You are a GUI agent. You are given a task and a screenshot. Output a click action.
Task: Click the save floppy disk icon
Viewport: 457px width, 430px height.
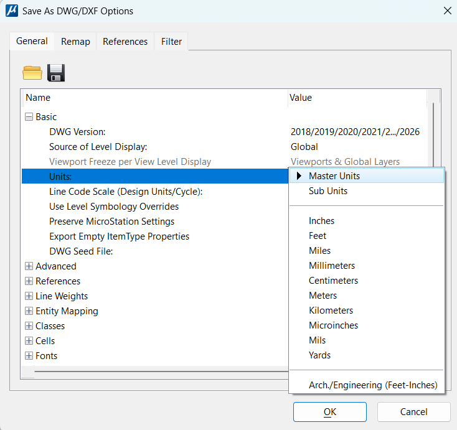(x=56, y=73)
